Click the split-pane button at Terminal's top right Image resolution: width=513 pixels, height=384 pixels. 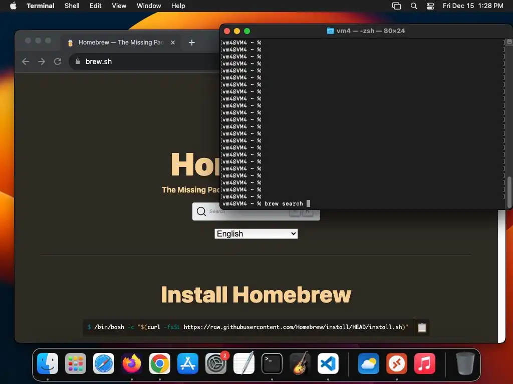click(509, 42)
